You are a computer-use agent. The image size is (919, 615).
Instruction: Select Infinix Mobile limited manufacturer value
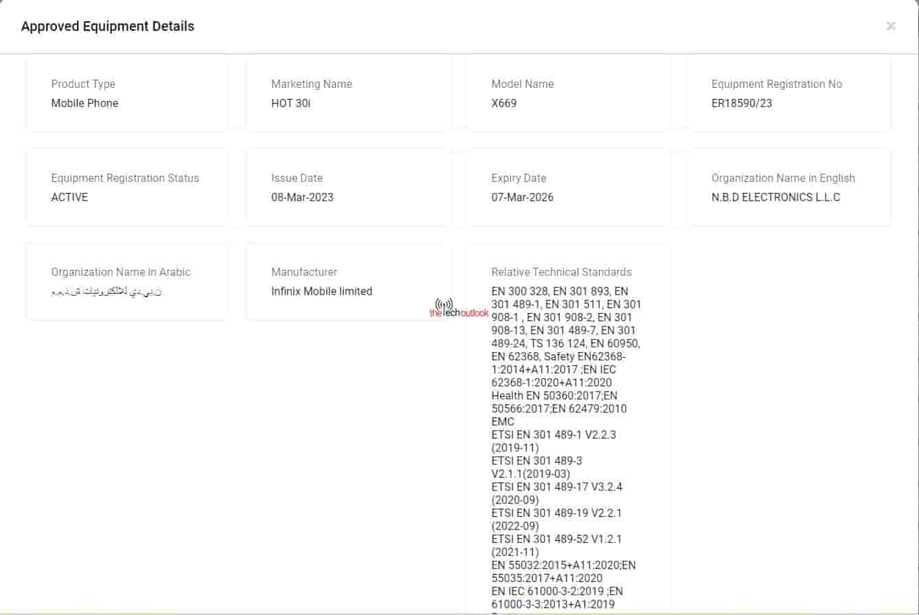click(x=321, y=291)
